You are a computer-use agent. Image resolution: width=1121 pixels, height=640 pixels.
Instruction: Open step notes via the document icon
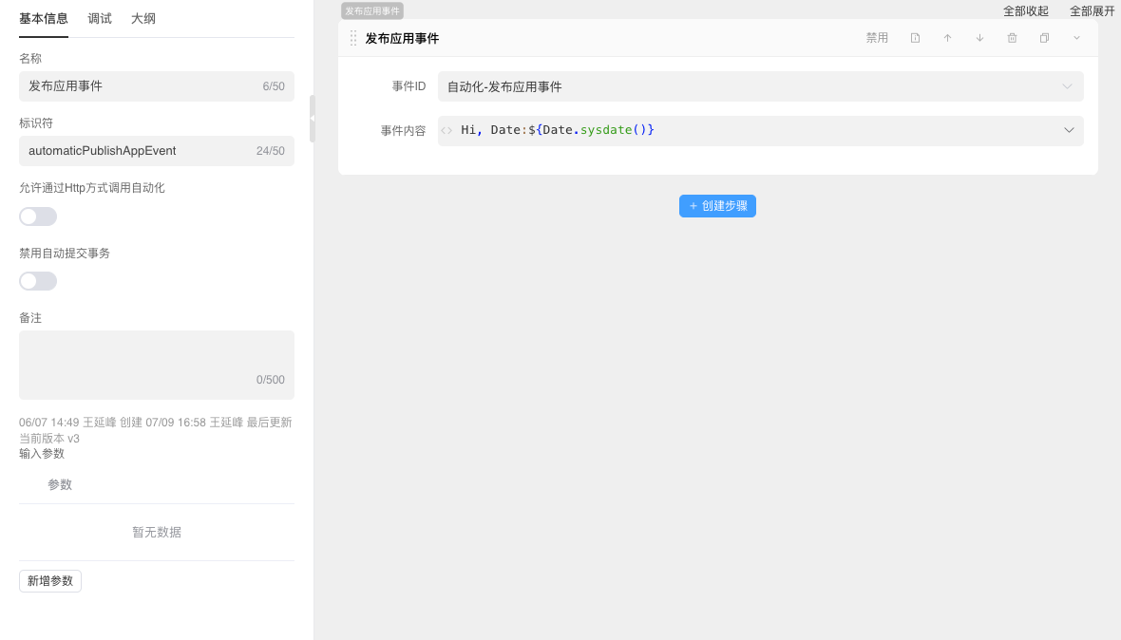click(915, 37)
